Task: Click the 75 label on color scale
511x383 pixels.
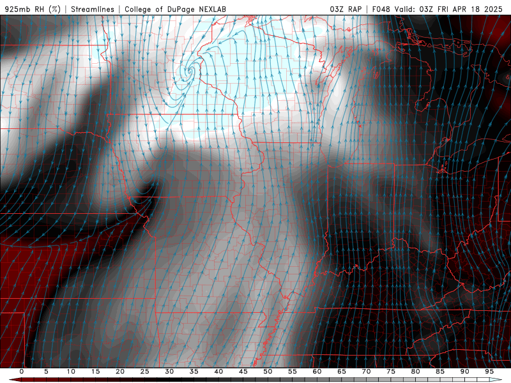Action: (391, 372)
